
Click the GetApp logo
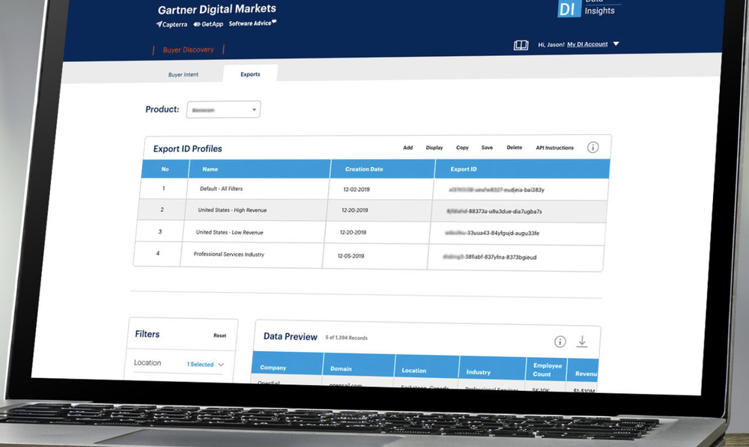[208, 24]
